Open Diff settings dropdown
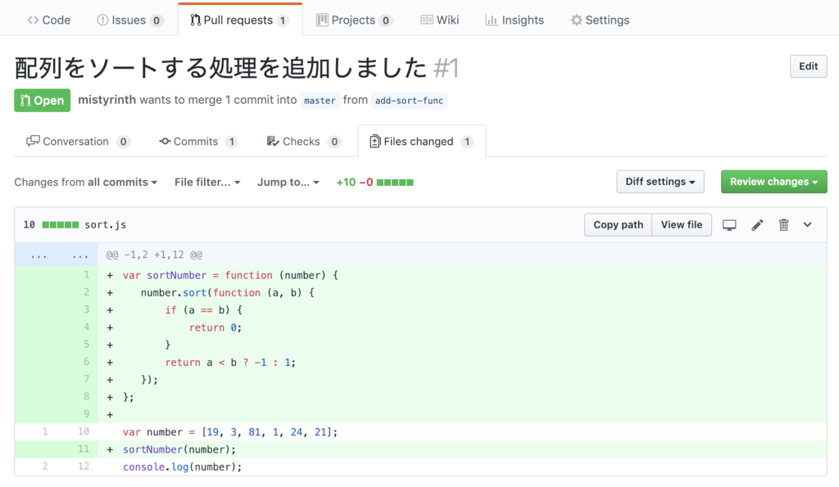Screen dimensions: 839x487 click(660, 182)
